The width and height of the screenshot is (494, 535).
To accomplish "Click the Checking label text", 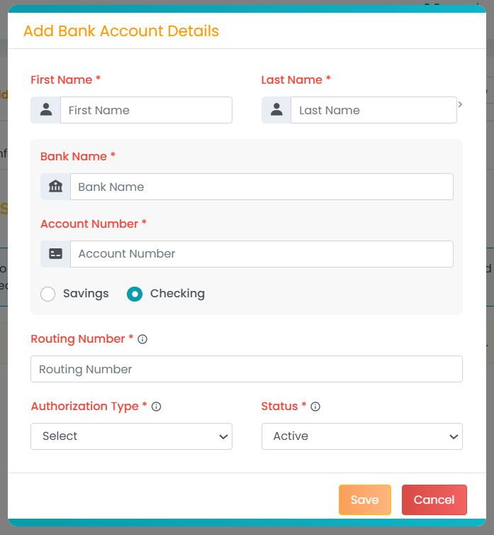I will click(177, 294).
